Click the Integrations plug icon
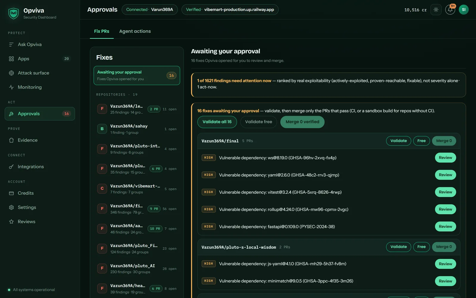 point(11,167)
